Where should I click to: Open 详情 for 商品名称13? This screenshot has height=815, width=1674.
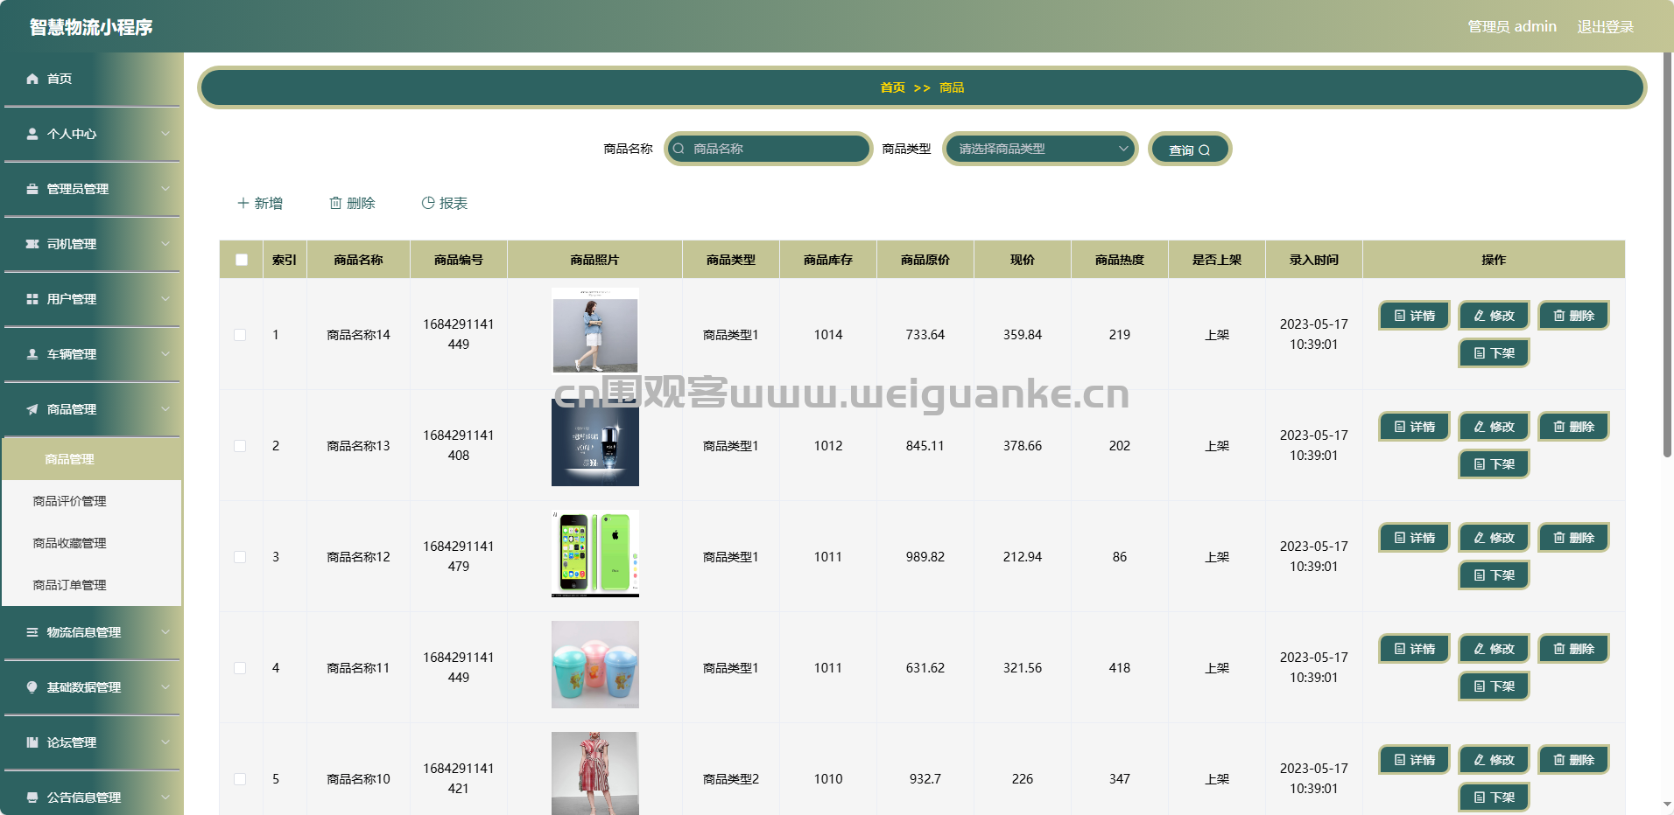click(1414, 427)
